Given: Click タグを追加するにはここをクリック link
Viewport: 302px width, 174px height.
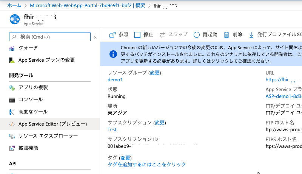Looking at the screenshot, I should (147, 165).
